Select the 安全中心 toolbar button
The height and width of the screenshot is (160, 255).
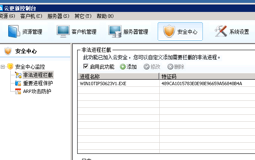[180, 31]
